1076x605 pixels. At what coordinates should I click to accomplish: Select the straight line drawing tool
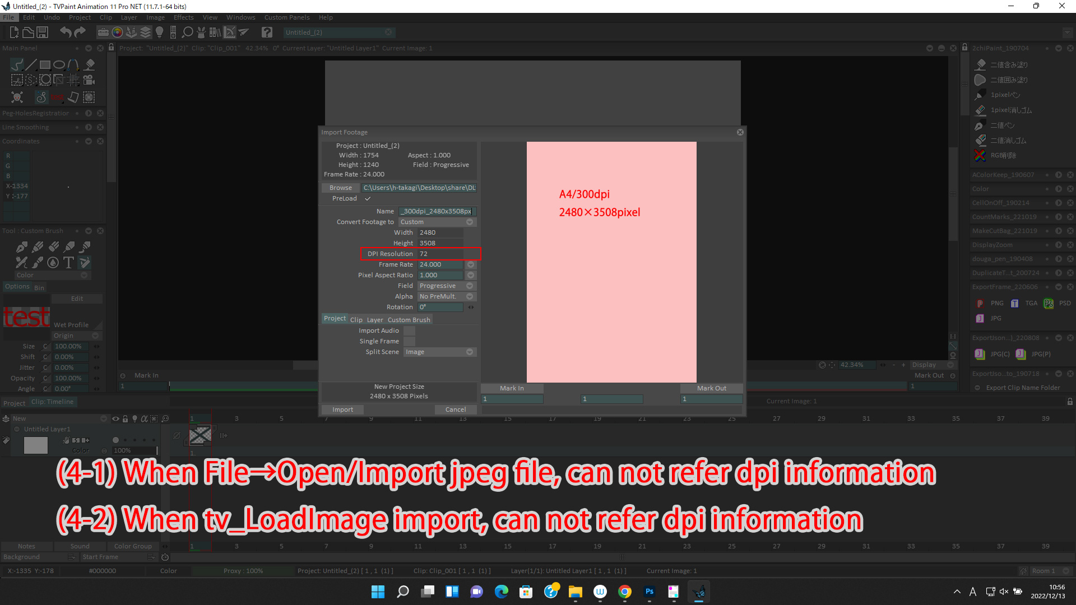click(31, 65)
